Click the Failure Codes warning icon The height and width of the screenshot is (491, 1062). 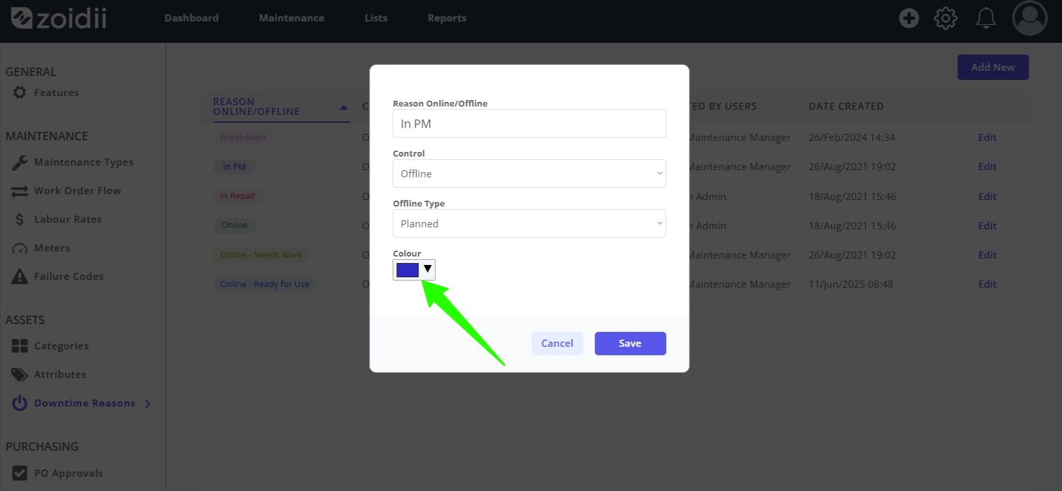[x=19, y=277]
